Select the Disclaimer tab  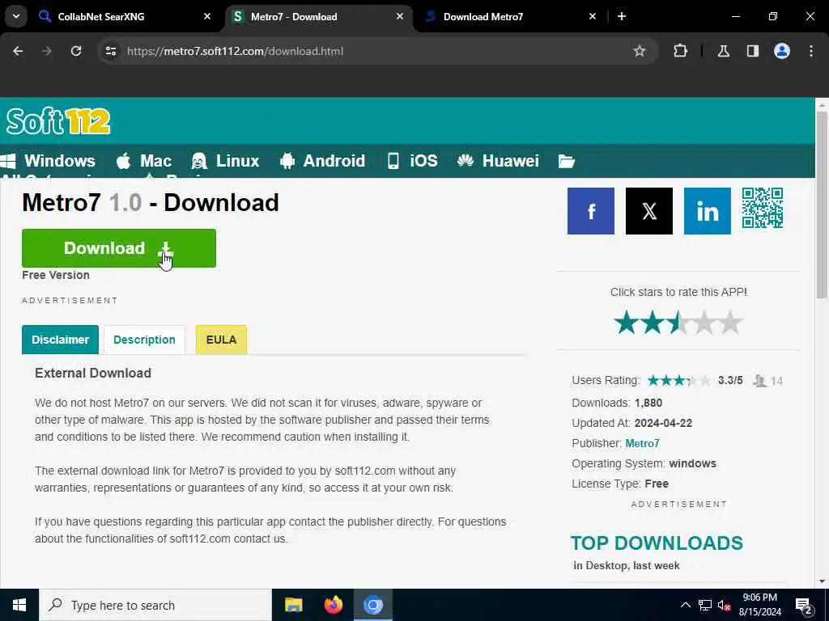click(x=60, y=340)
